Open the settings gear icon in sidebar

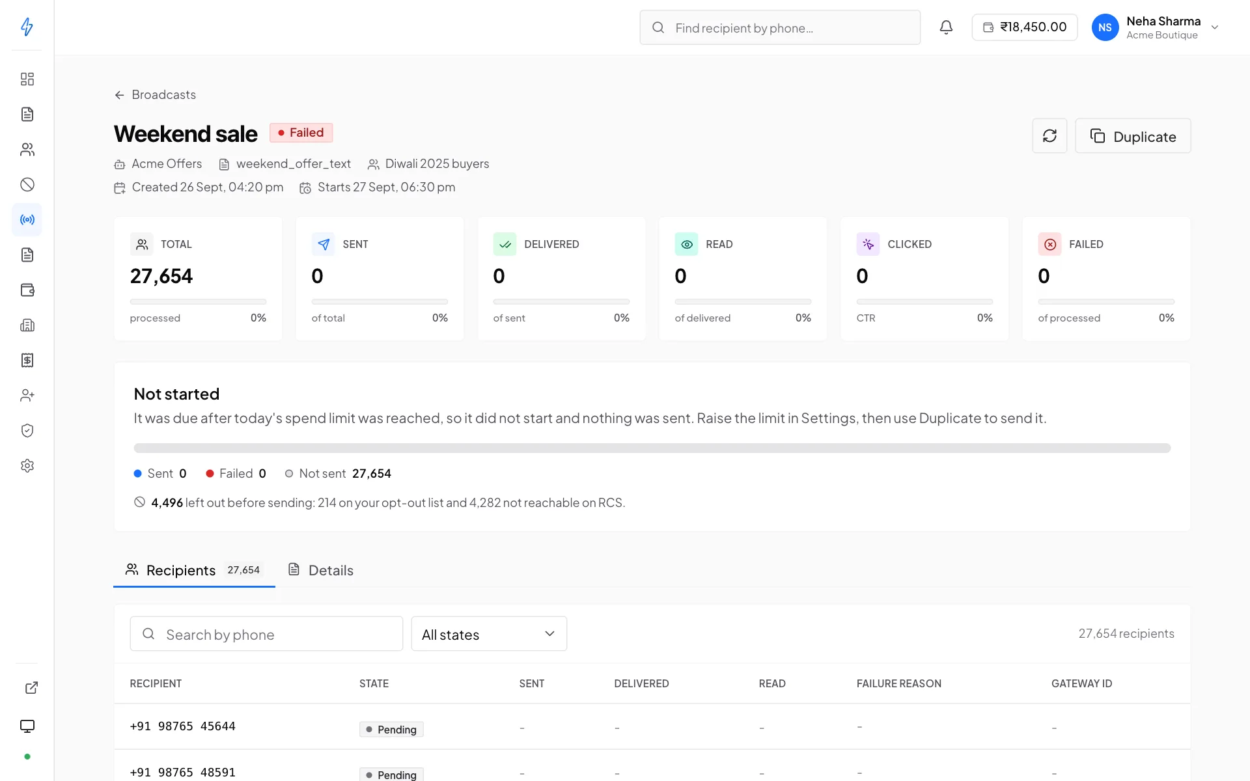point(27,466)
